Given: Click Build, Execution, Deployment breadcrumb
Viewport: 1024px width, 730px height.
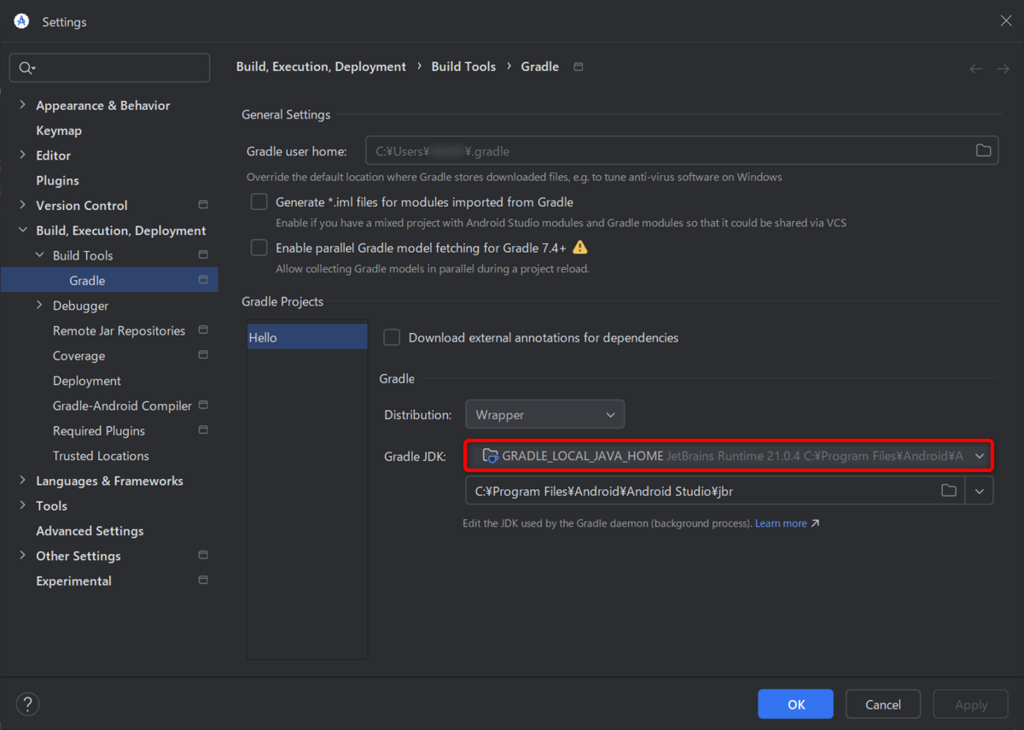Looking at the screenshot, I should coord(321,67).
